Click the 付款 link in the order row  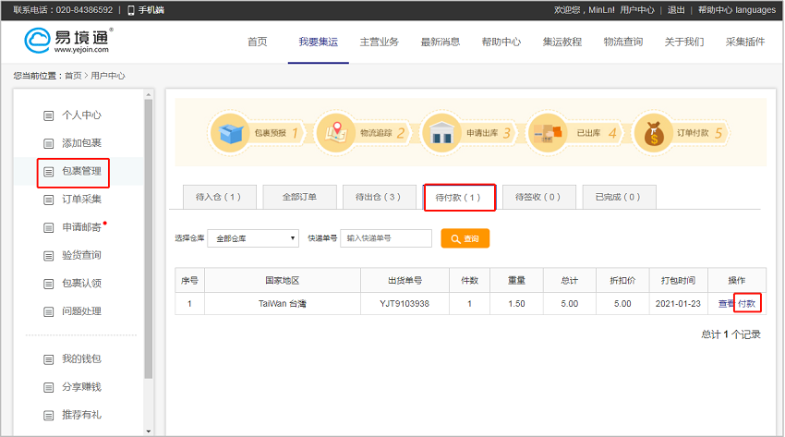[747, 304]
